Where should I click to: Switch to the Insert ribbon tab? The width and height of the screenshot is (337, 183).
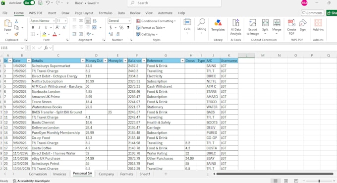[52, 13]
